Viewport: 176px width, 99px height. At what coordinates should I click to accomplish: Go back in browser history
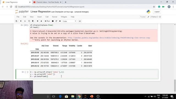[x=3, y=7]
